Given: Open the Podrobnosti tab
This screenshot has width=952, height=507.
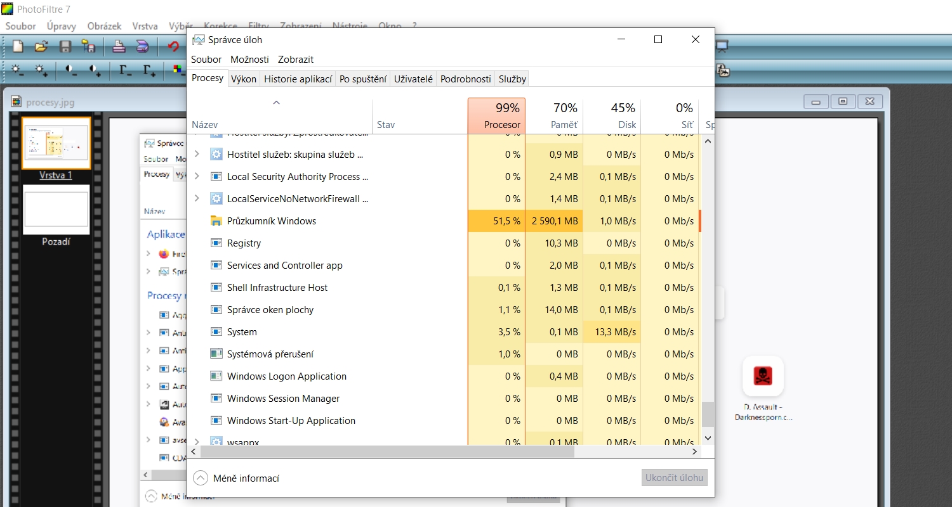Looking at the screenshot, I should pyautogui.click(x=466, y=79).
